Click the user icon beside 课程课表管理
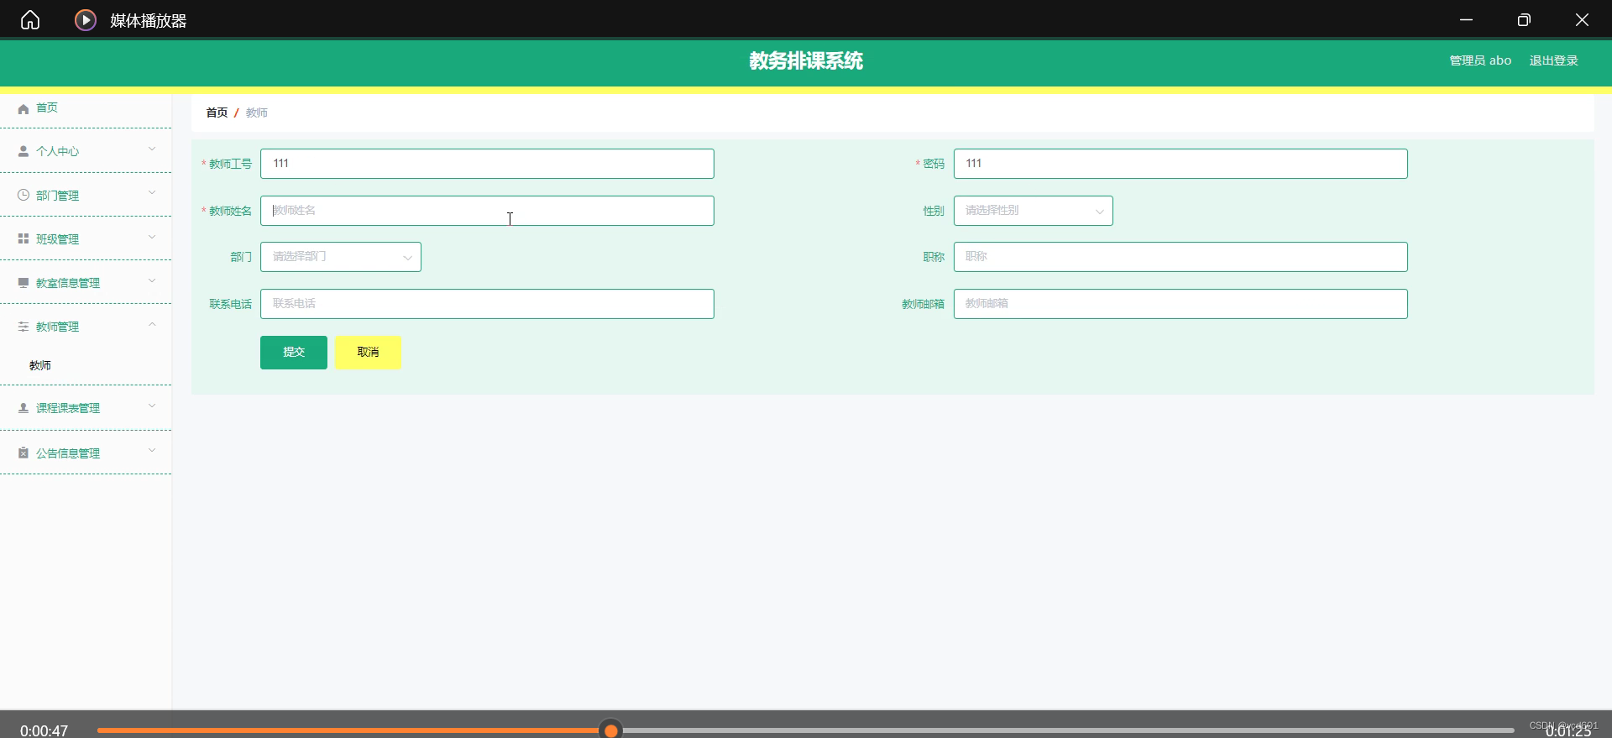Image resolution: width=1612 pixels, height=738 pixels. (x=24, y=408)
